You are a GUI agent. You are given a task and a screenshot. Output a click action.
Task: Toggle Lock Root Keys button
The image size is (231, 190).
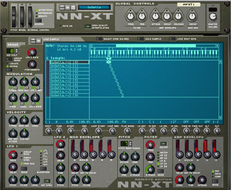point(172,39)
